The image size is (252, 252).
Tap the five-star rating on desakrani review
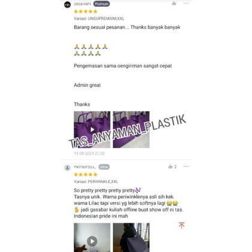[x=86, y=11]
